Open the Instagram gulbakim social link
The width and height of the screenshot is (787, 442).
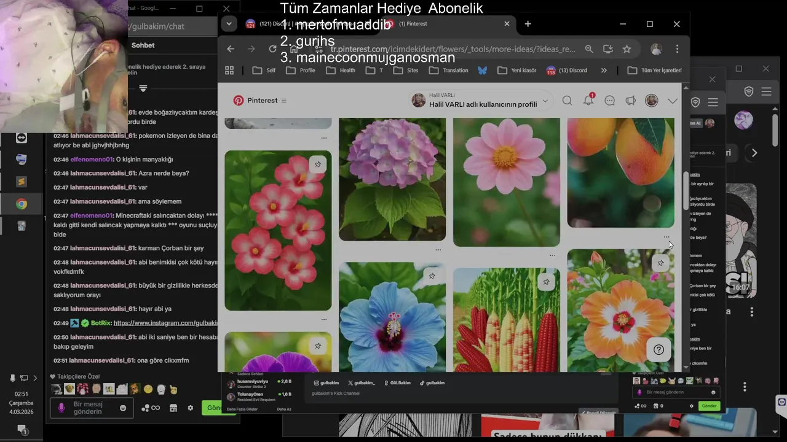coord(326,382)
